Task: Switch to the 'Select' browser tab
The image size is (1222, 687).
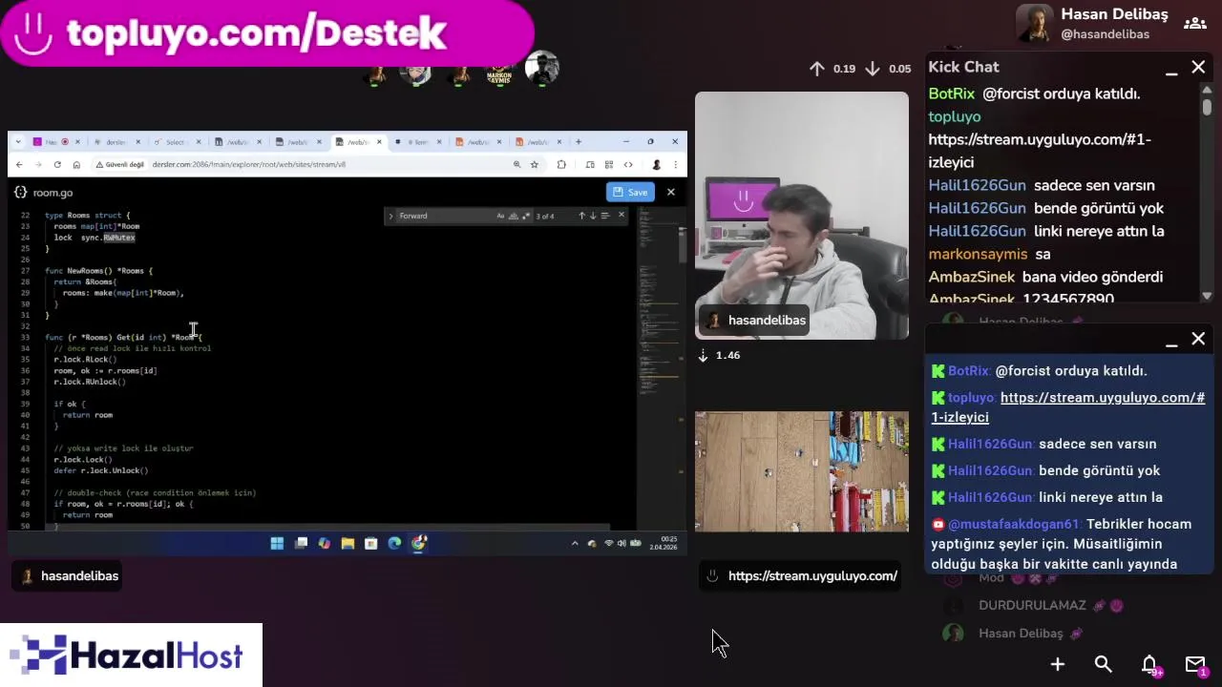Action: pos(176,142)
